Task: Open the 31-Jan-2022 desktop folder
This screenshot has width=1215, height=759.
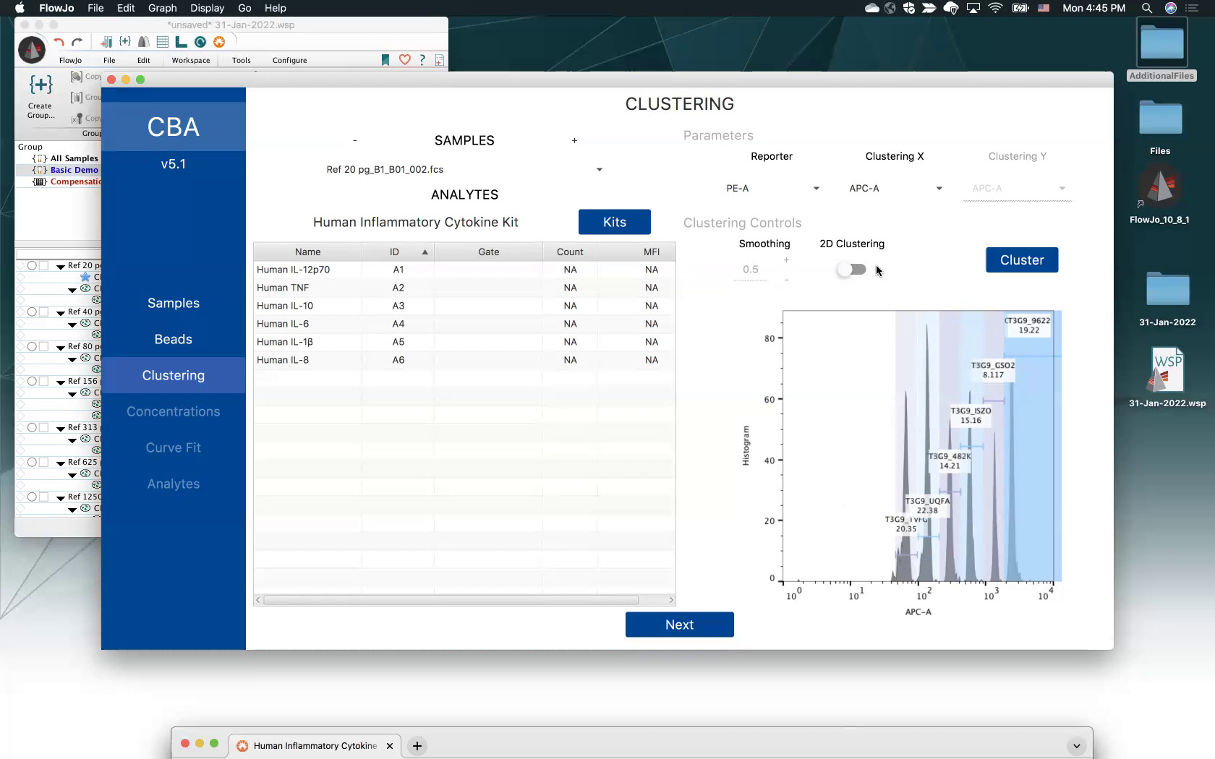Action: pos(1167,289)
